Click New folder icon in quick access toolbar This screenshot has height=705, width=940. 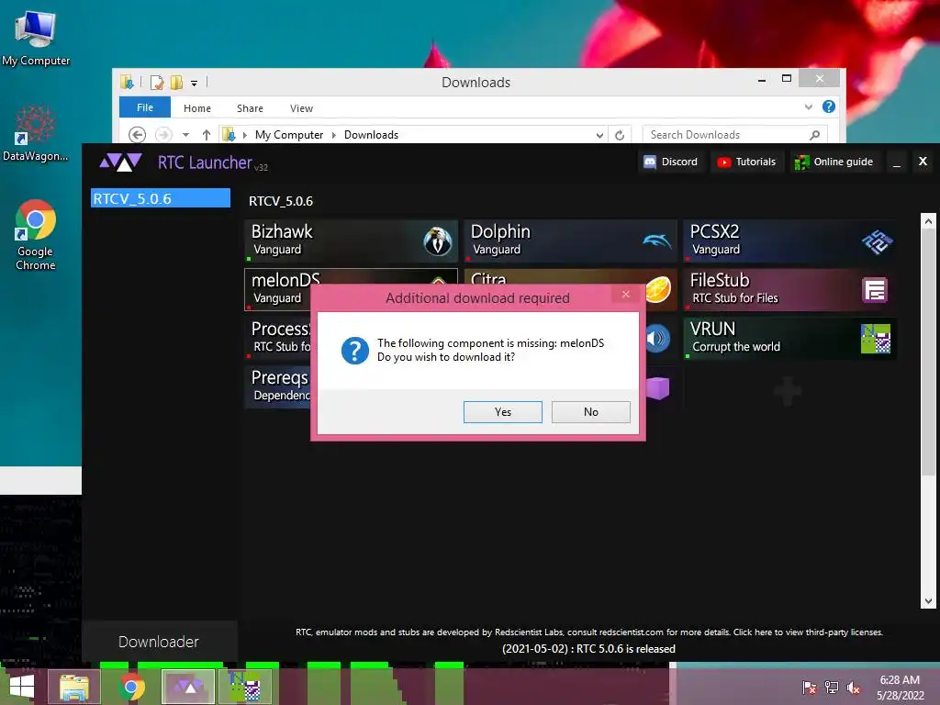177,82
